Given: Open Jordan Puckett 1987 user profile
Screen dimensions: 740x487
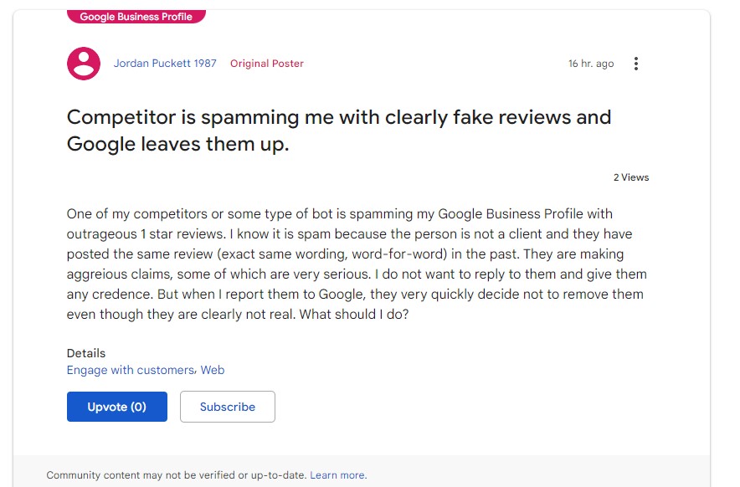Looking at the screenshot, I should tap(165, 64).
